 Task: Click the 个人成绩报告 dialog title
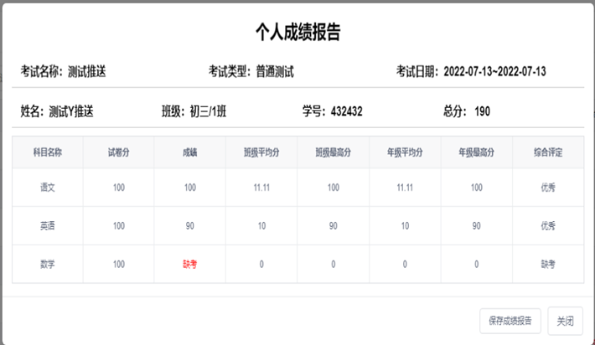click(297, 33)
